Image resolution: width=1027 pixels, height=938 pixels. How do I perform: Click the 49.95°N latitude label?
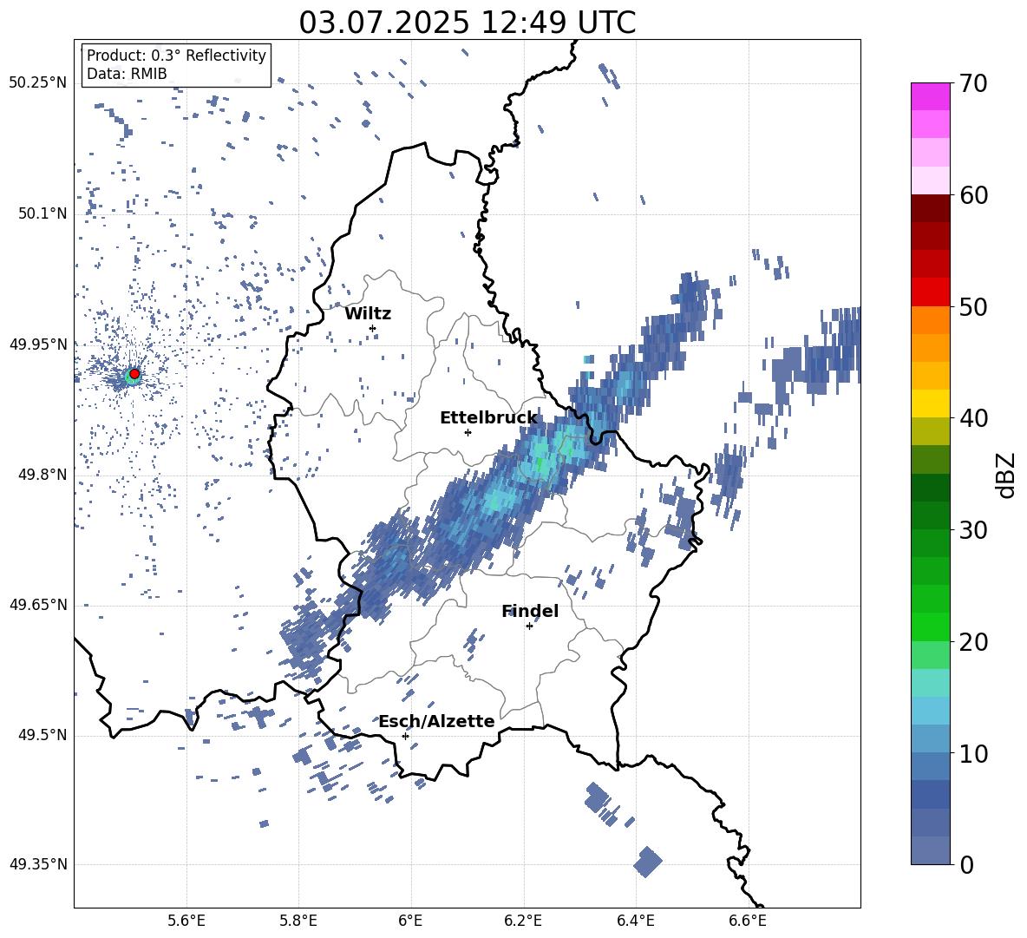coord(37,344)
